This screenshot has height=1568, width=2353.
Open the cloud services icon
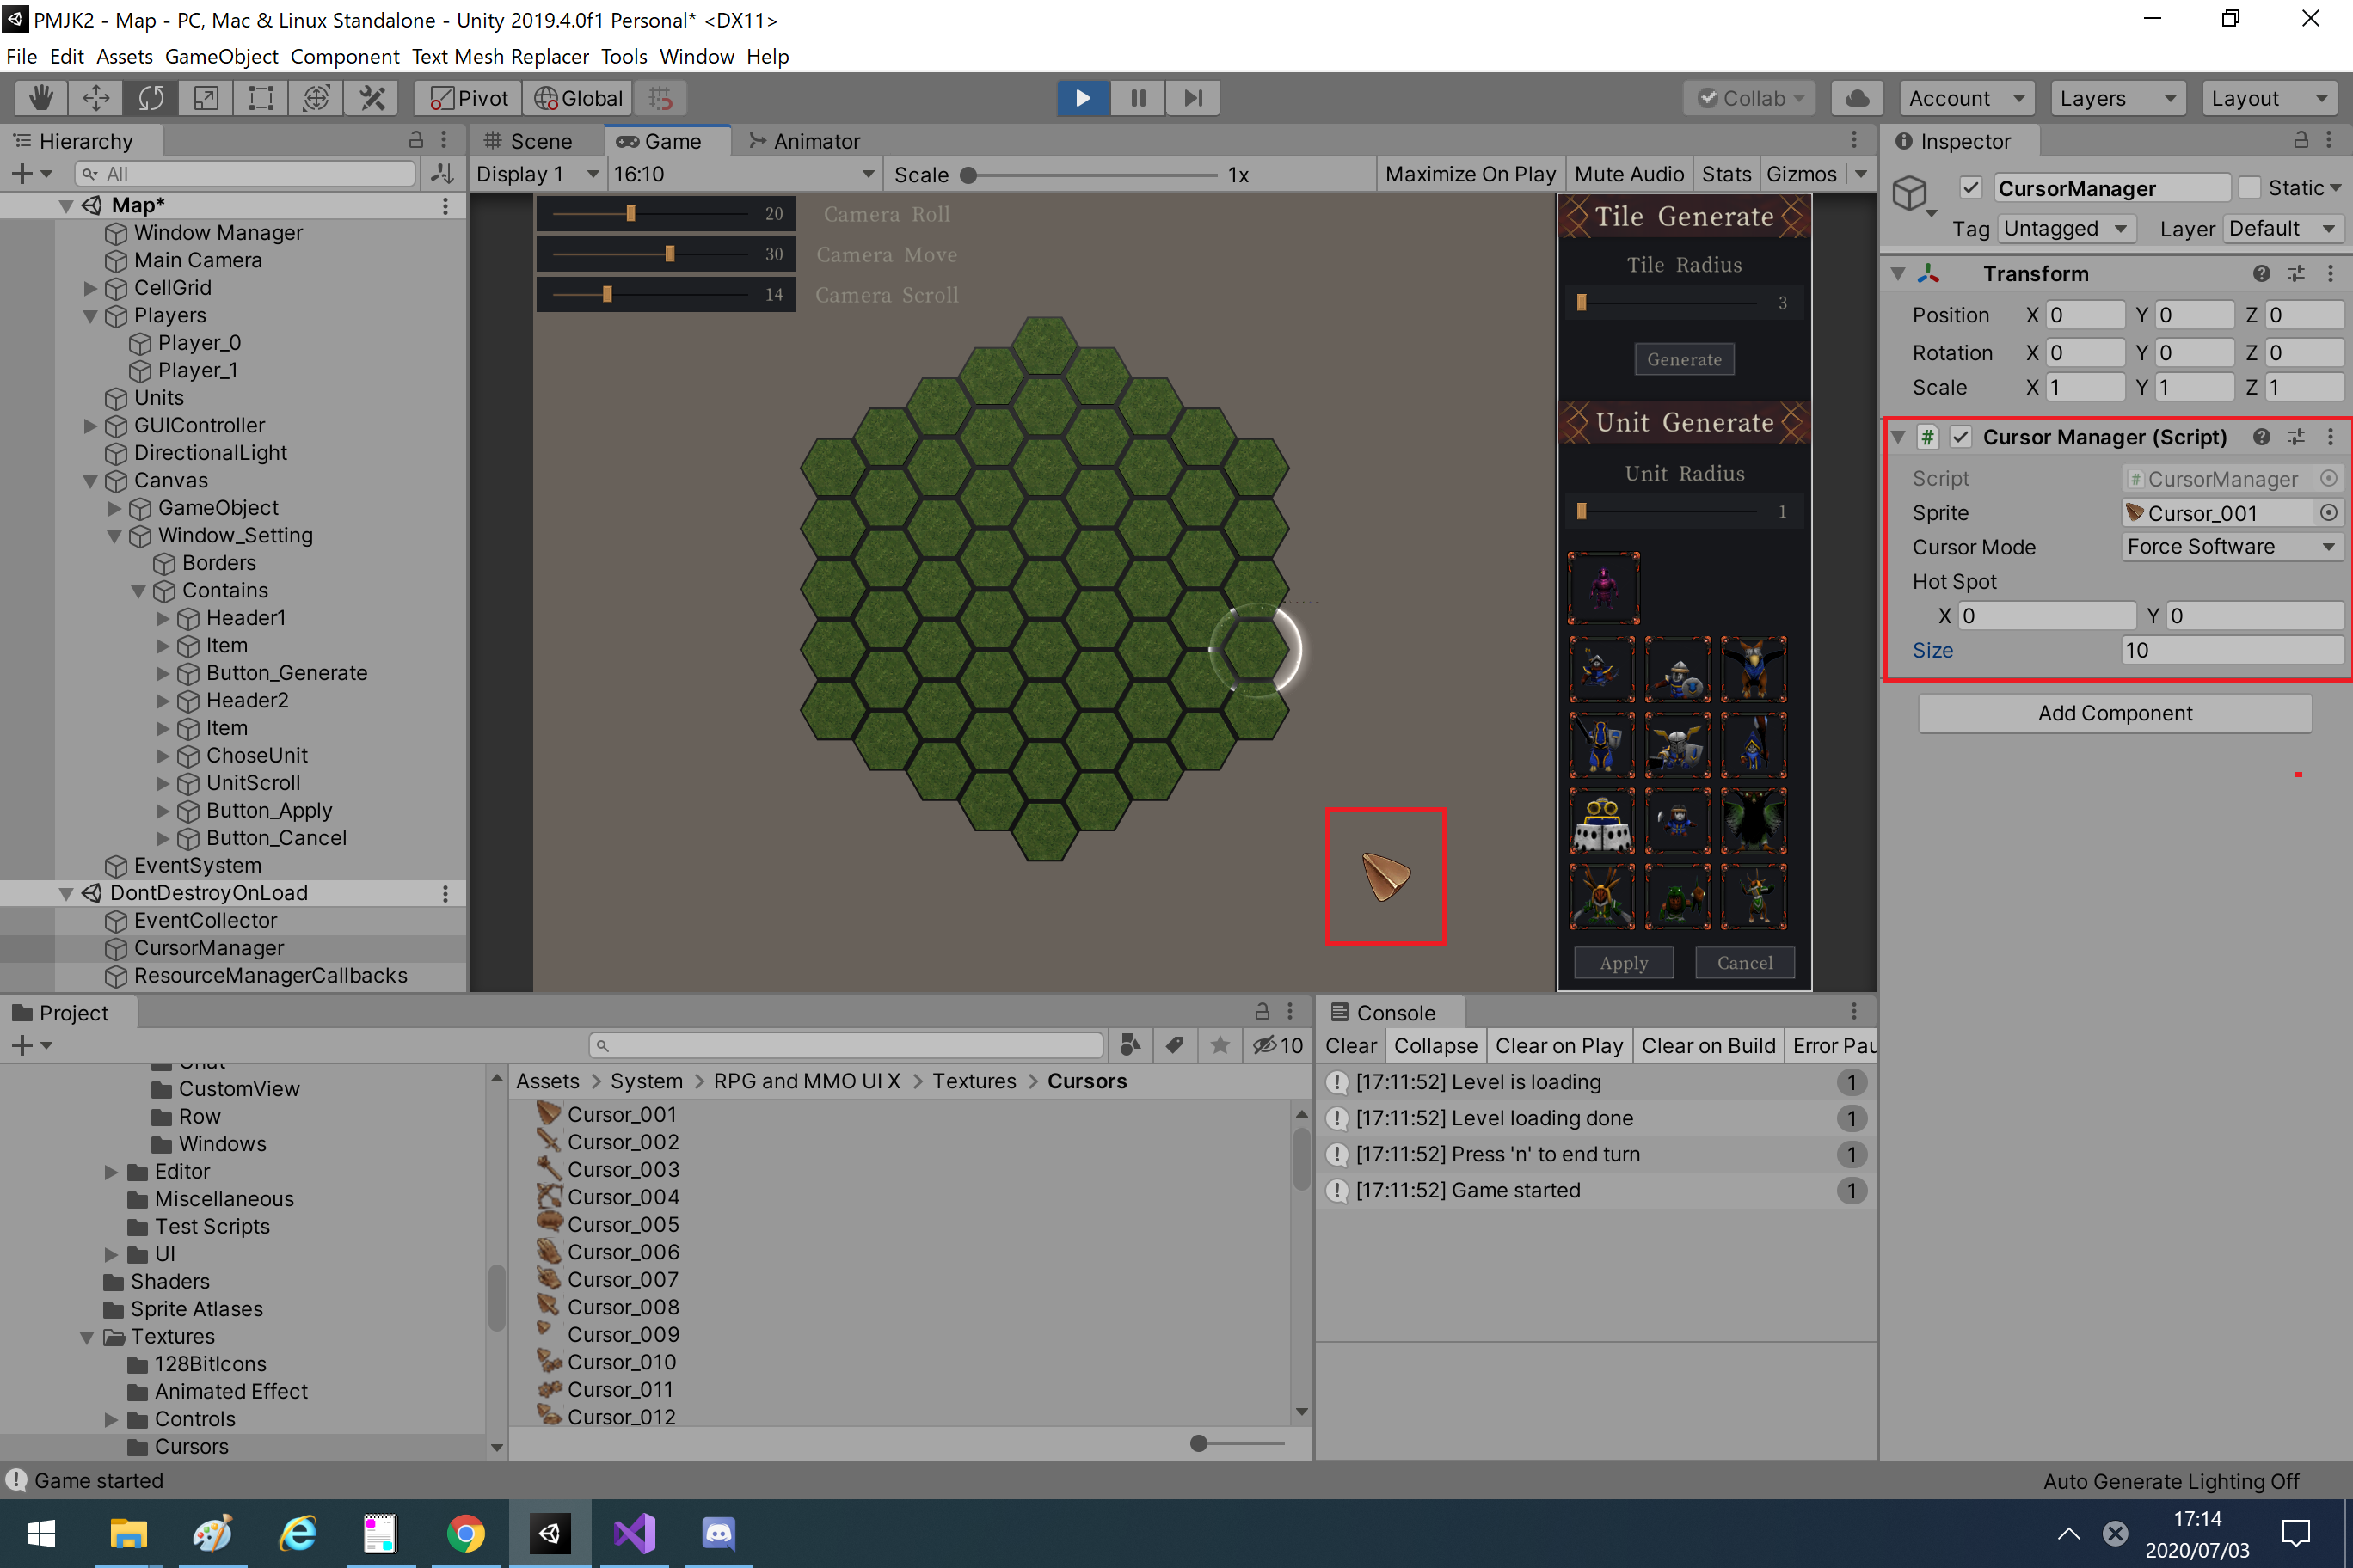click(1857, 98)
